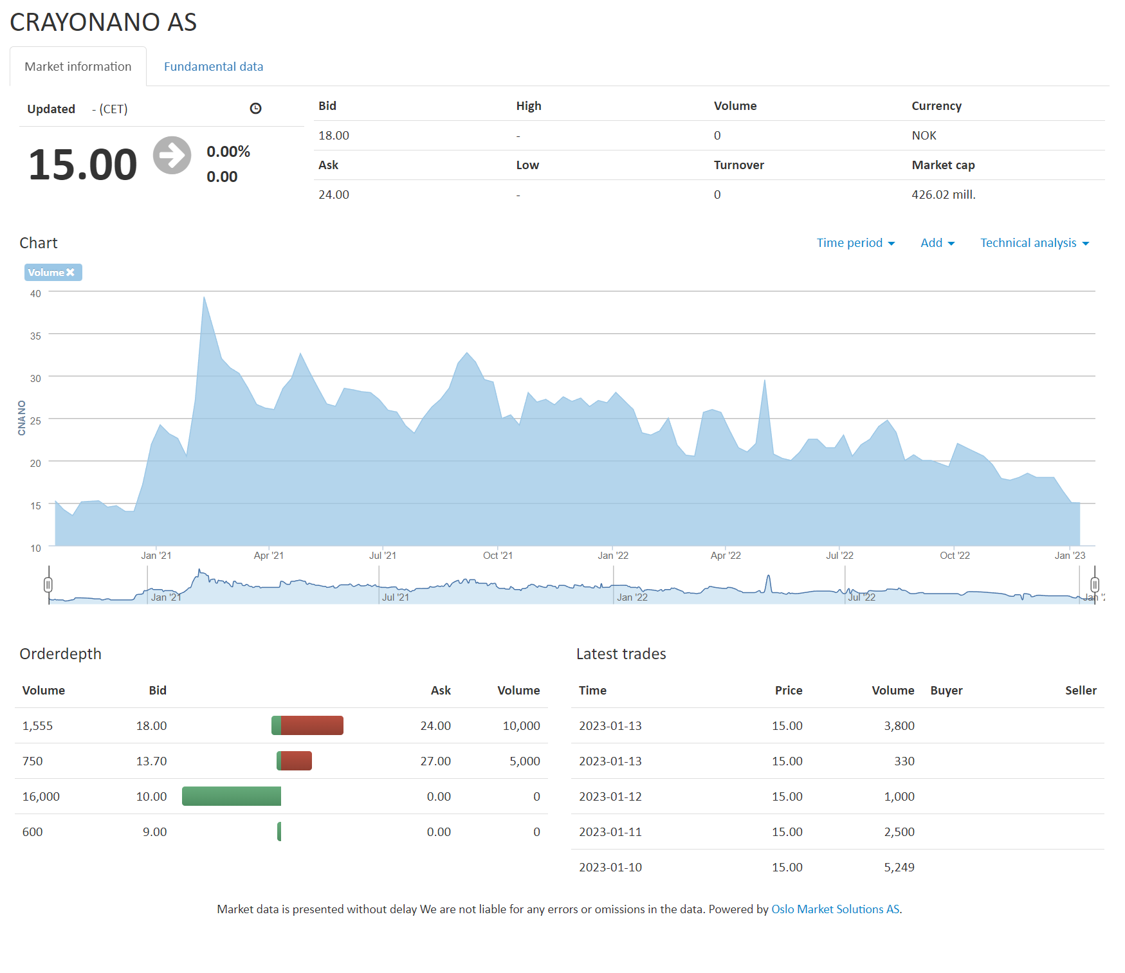Click the Orderdepth volume 1,555
The width and height of the screenshot is (1125, 973).
tap(37, 726)
